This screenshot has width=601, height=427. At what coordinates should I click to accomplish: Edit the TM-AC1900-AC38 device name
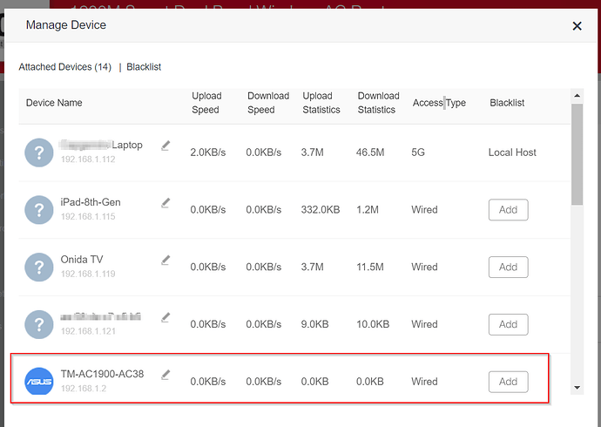tap(165, 375)
